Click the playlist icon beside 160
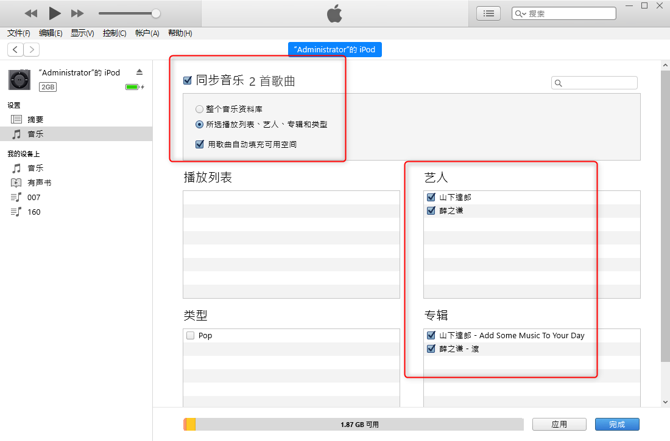Image resolution: width=670 pixels, height=441 pixels. coord(16,212)
